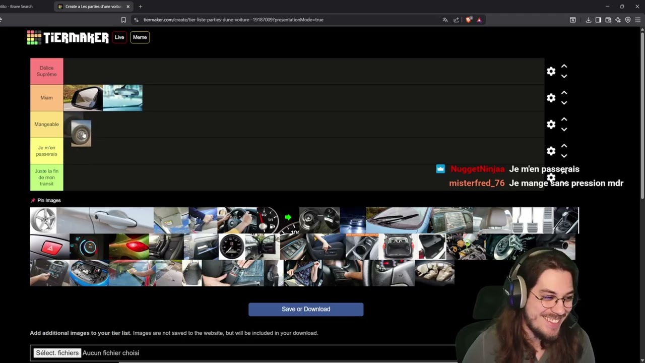Viewport: 645px width, 363px height.
Task: Pick the black speedometer gauge image
Action: [x=231, y=247]
